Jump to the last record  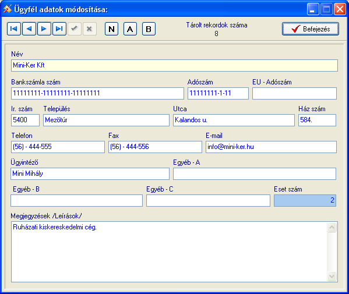click(x=59, y=29)
